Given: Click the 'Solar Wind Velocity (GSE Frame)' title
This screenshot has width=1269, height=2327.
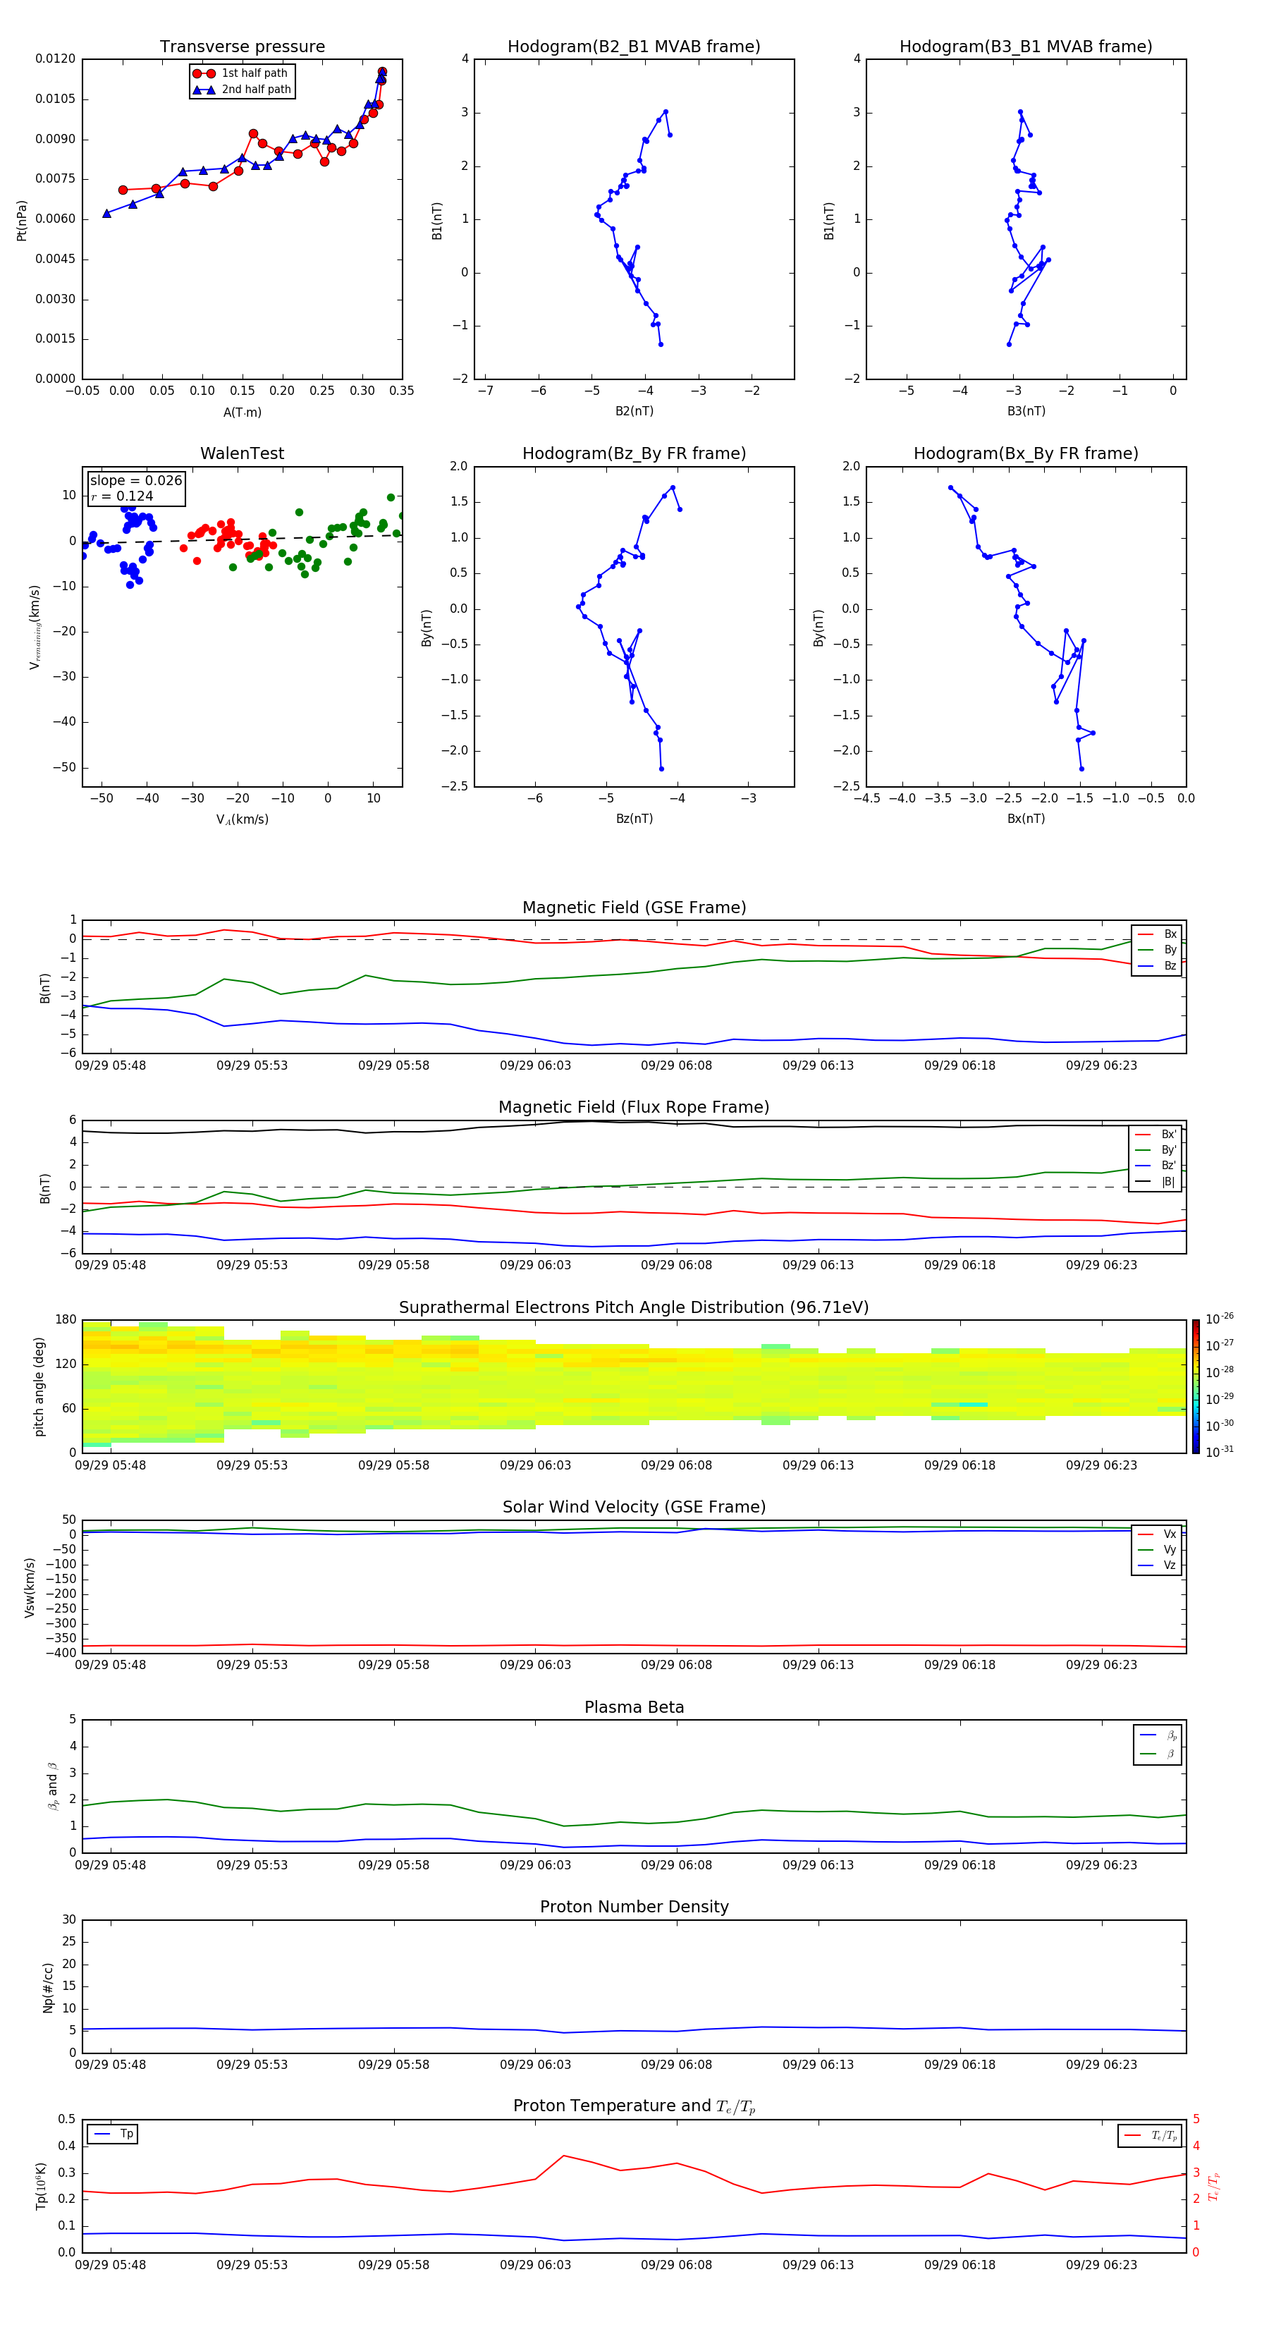Looking at the screenshot, I should (634, 1507).
